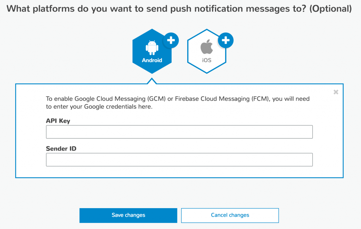Click the '(Optional)' word in heading
361x229 pixels.
[331, 9]
